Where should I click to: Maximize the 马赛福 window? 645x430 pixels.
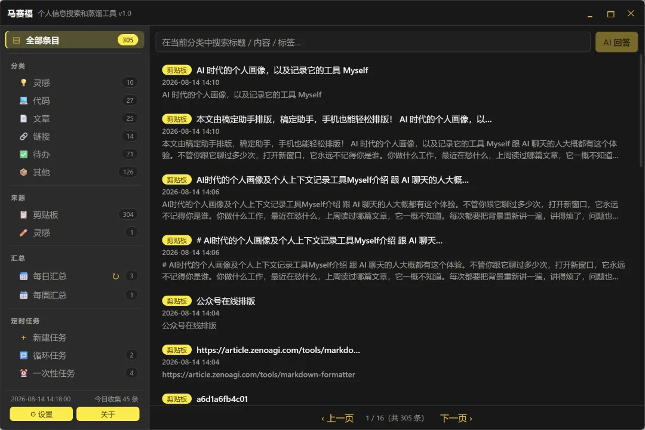tap(611, 14)
